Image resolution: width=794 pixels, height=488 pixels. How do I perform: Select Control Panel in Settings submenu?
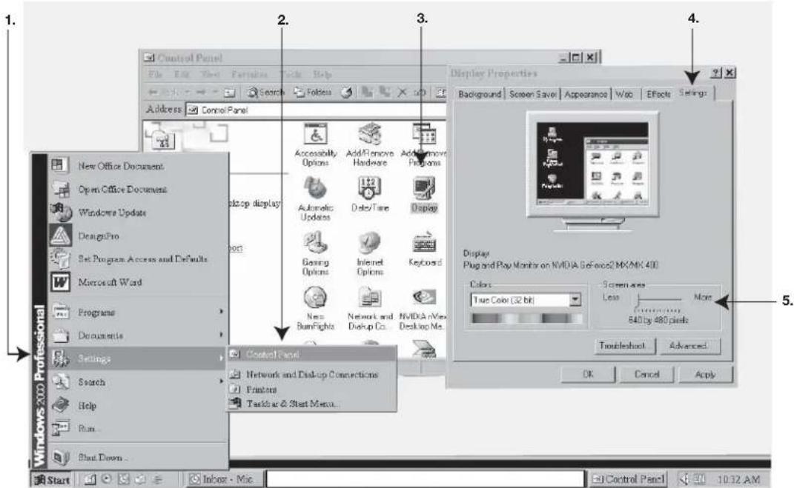tap(311, 355)
